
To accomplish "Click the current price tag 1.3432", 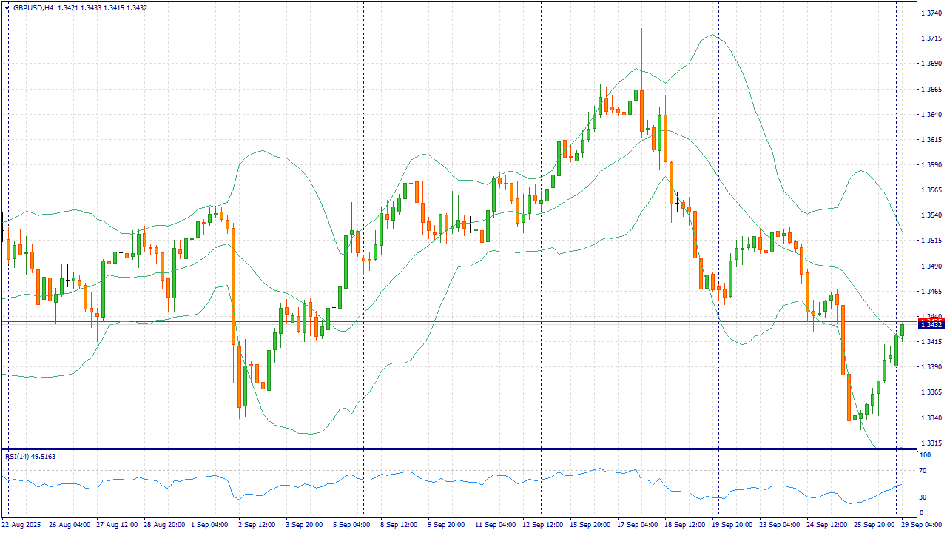I will (x=930, y=324).
